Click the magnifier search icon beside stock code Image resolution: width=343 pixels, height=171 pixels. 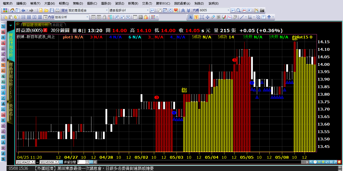point(238,10)
